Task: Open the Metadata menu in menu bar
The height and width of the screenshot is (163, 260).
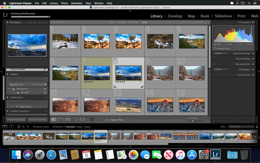Action: (76, 3)
